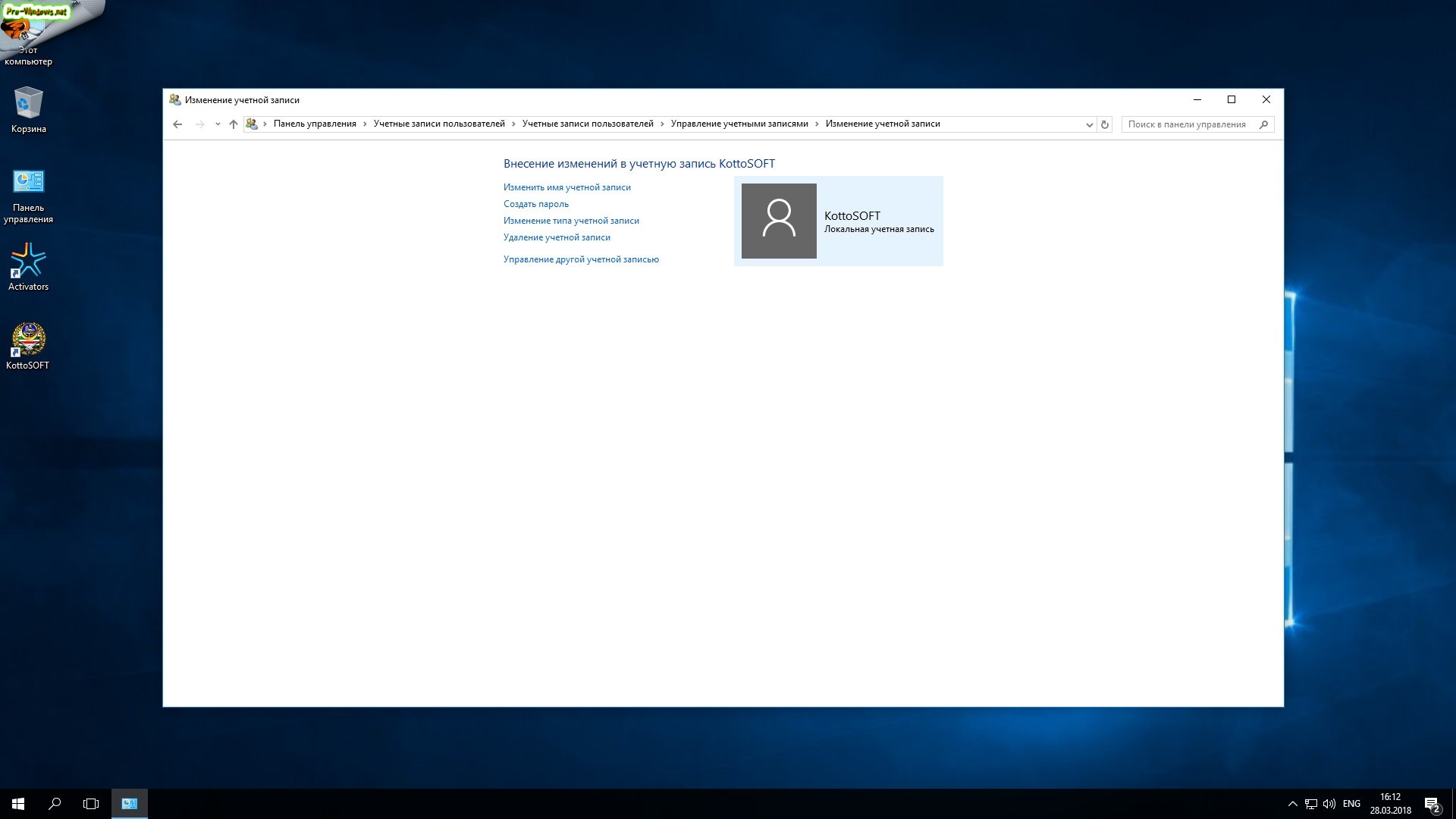Click the Поиск в панели управления field
Viewport: 1456px width, 819px height.
1187,124
